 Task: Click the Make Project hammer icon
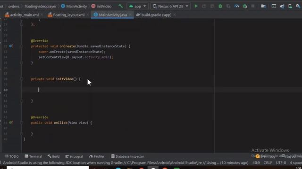(x=121, y=6)
